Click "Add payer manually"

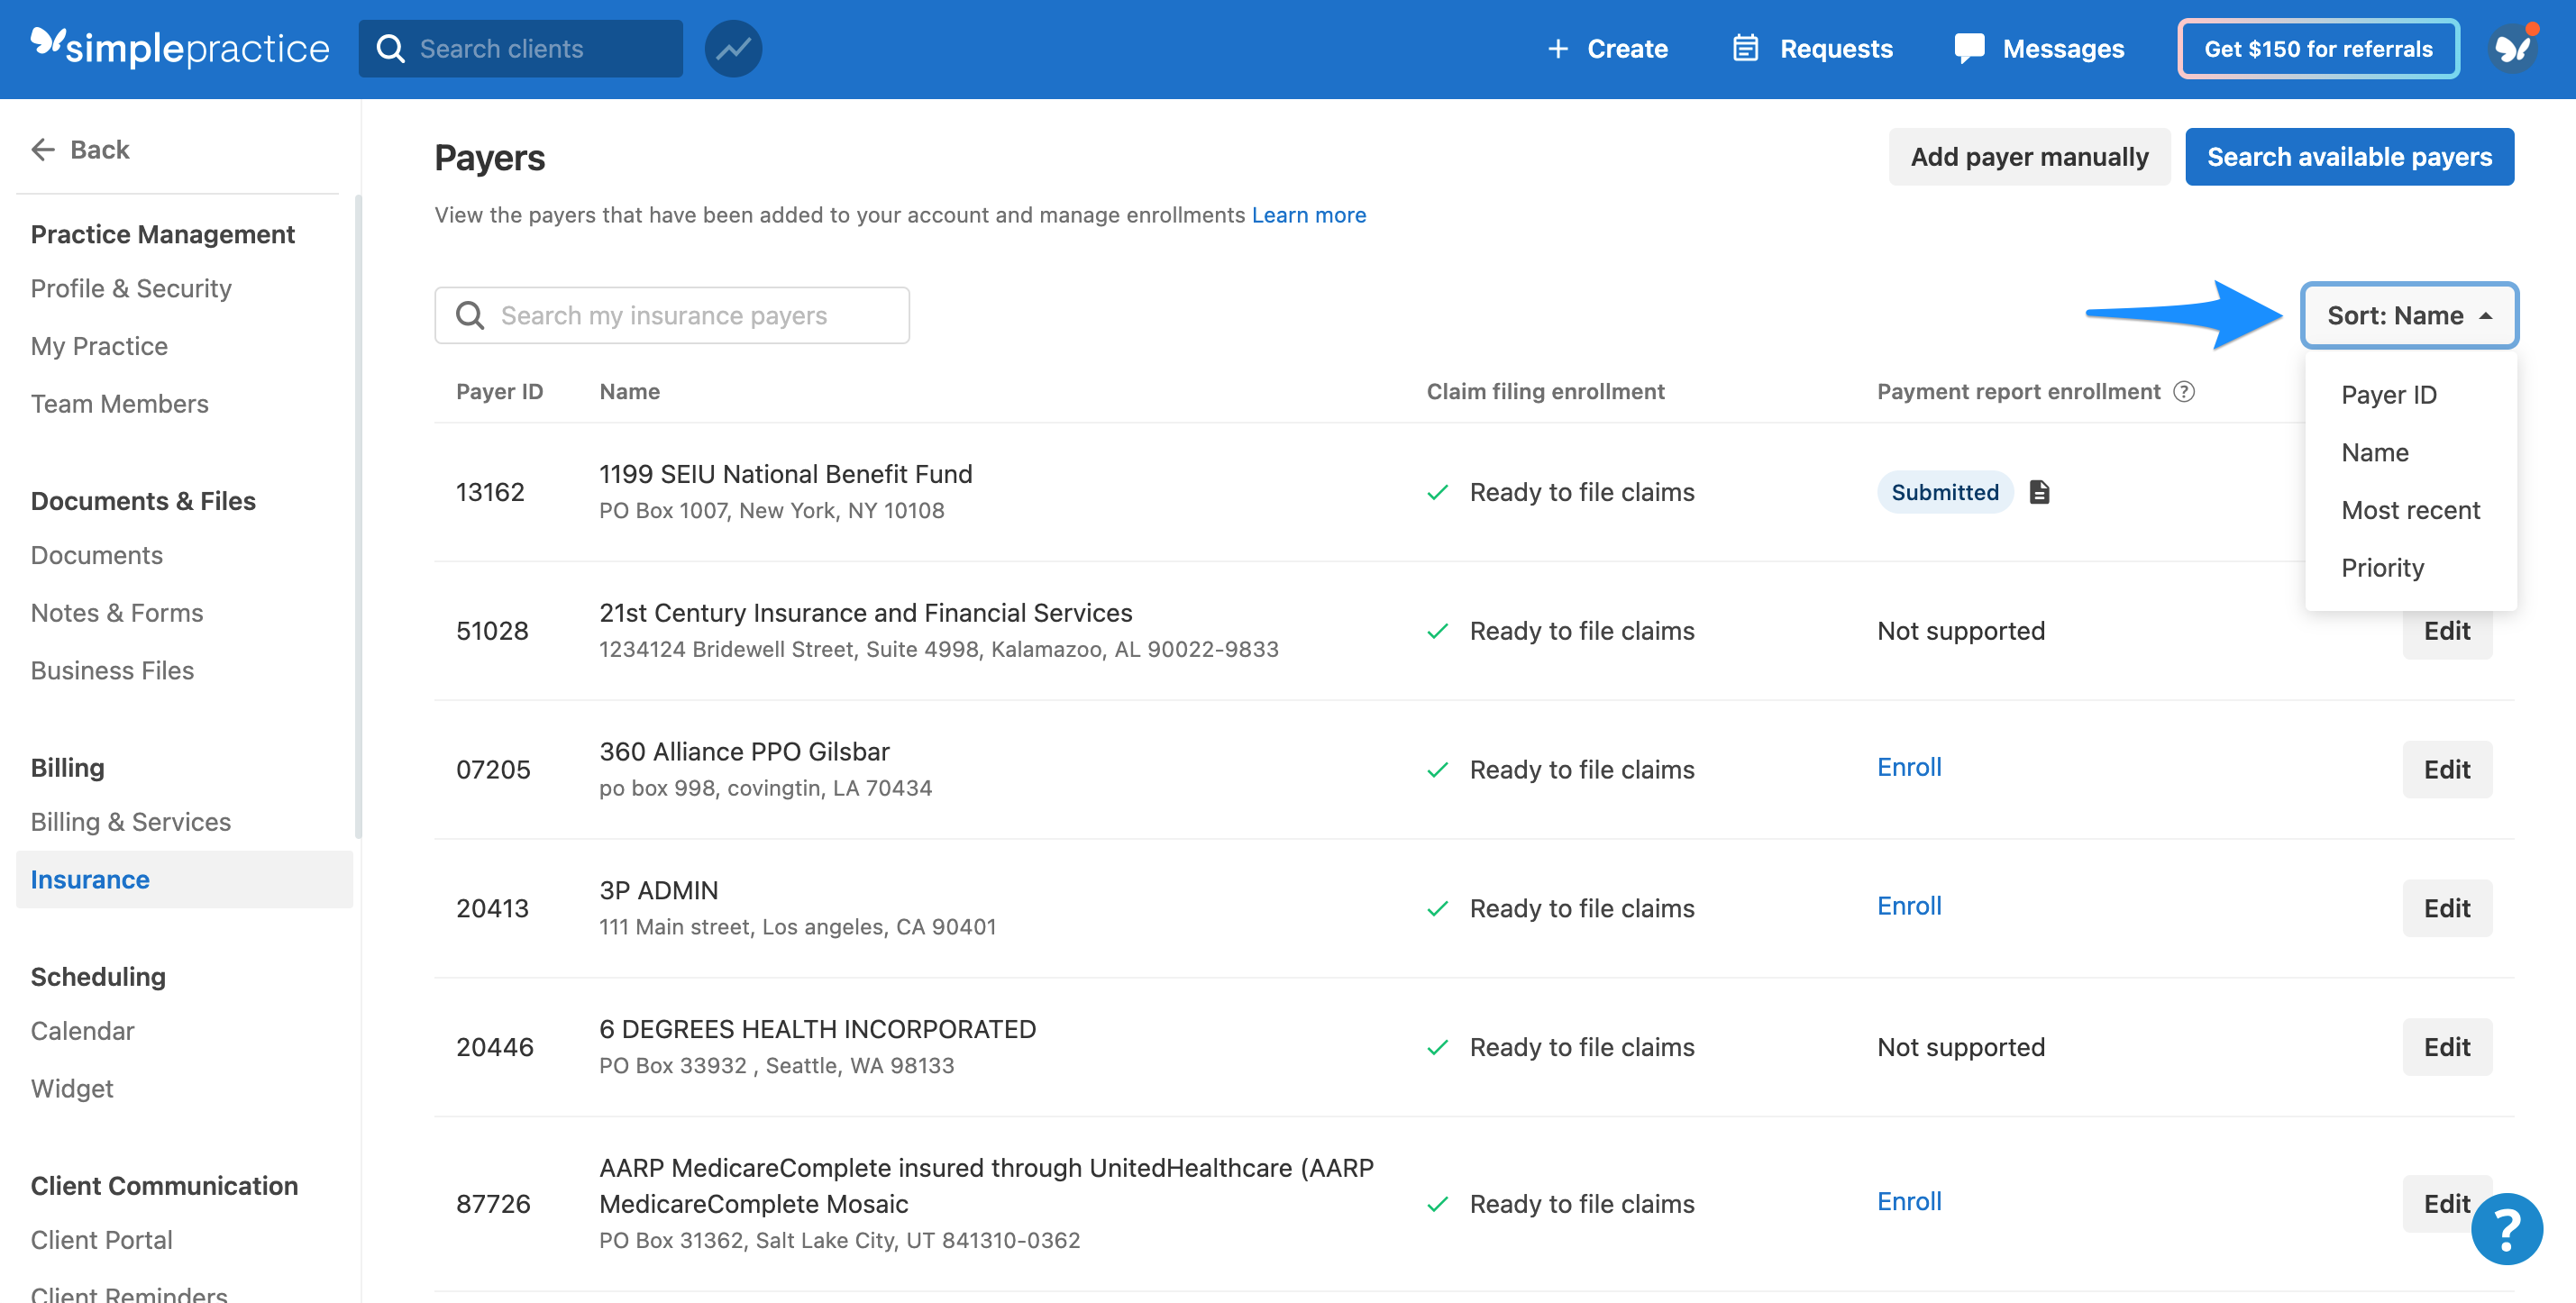(2029, 156)
